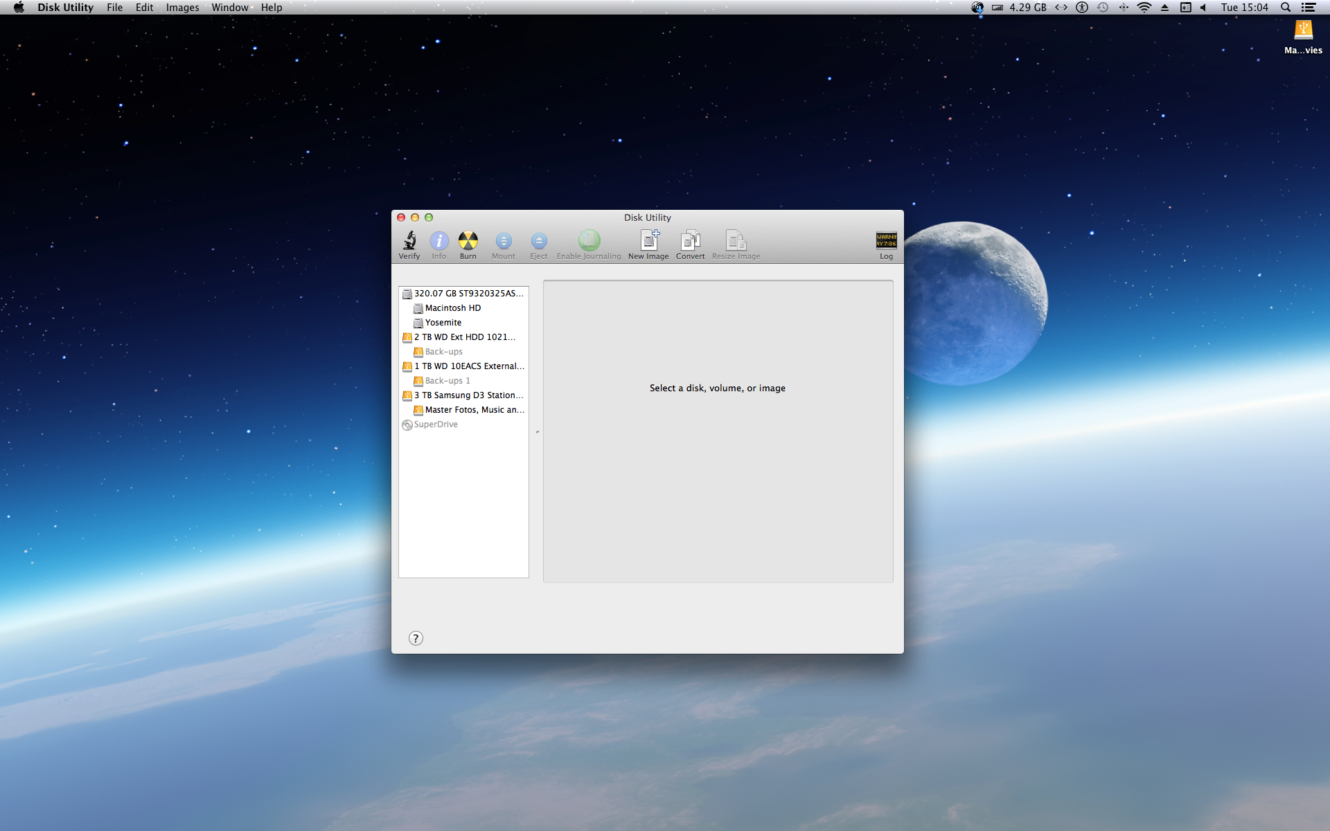Select the SuperDrive entry
This screenshot has height=831, width=1330.
(x=463, y=425)
